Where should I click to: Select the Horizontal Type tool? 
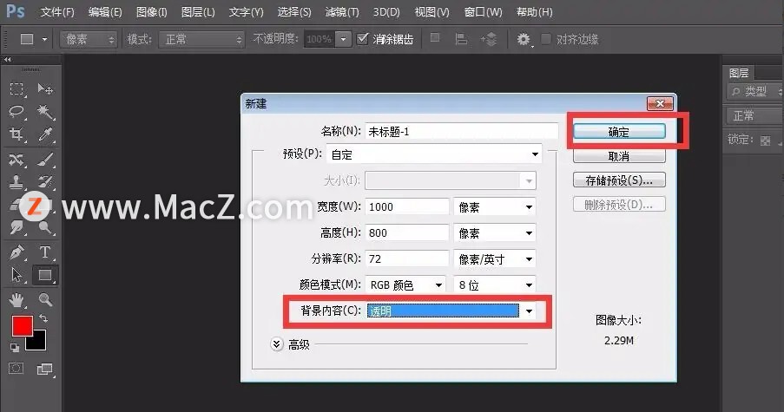tap(45, 252)
